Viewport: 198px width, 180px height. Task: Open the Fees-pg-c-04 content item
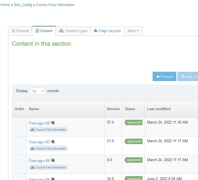(39, 161)
